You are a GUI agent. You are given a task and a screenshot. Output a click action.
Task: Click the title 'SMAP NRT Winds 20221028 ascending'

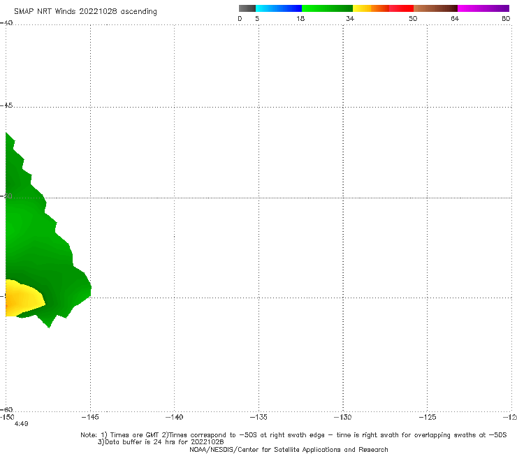pyautogui.click(x=85, y=12)
